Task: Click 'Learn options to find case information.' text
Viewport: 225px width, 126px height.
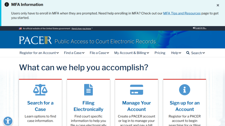Action: 40,119
